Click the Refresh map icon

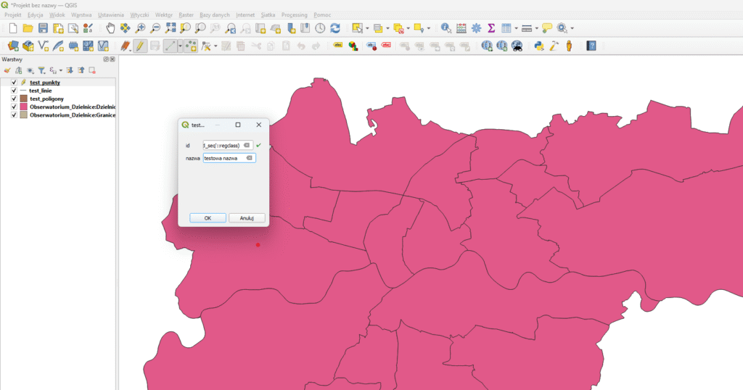click(335, 28)
